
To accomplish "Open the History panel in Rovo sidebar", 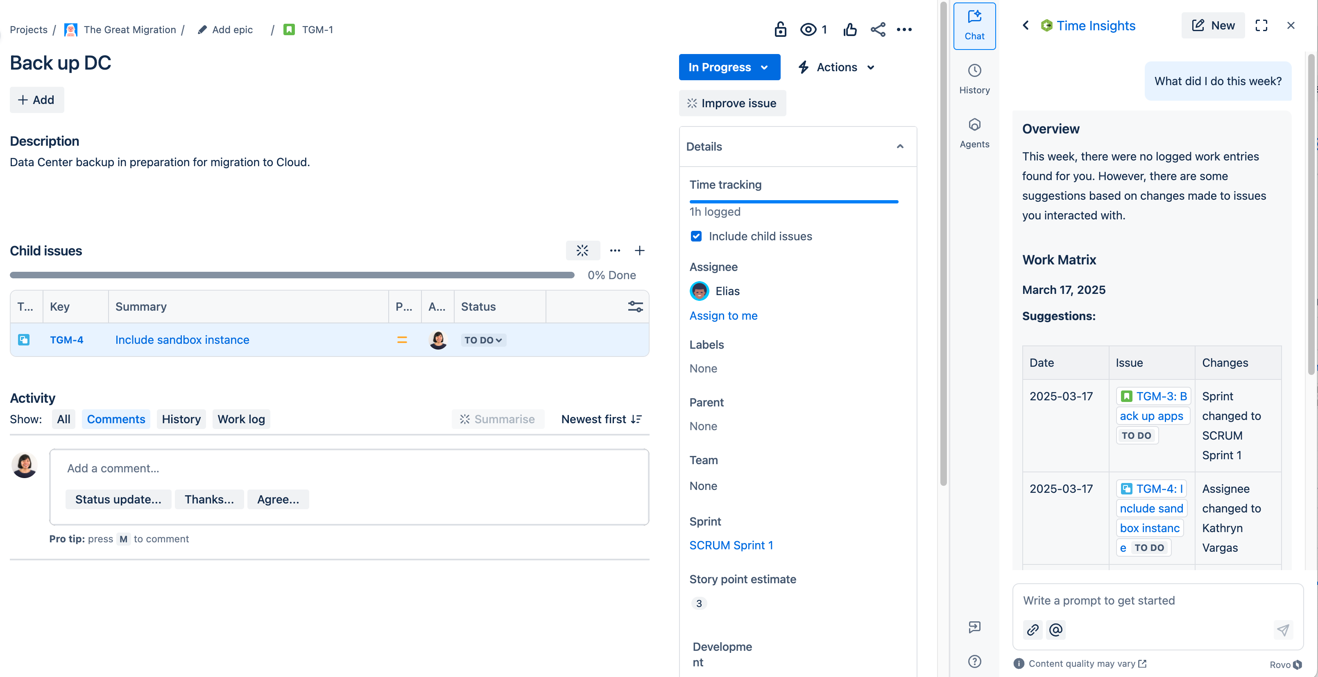I will (974, 79).
